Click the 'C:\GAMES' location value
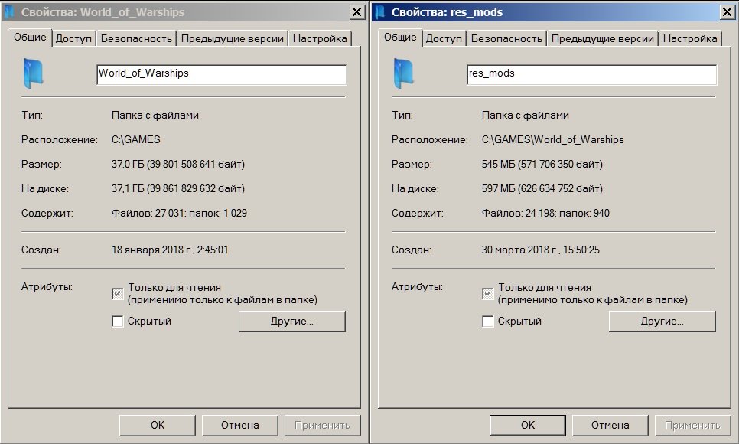The width and height of the screenshot is (739, 444). 135,139
